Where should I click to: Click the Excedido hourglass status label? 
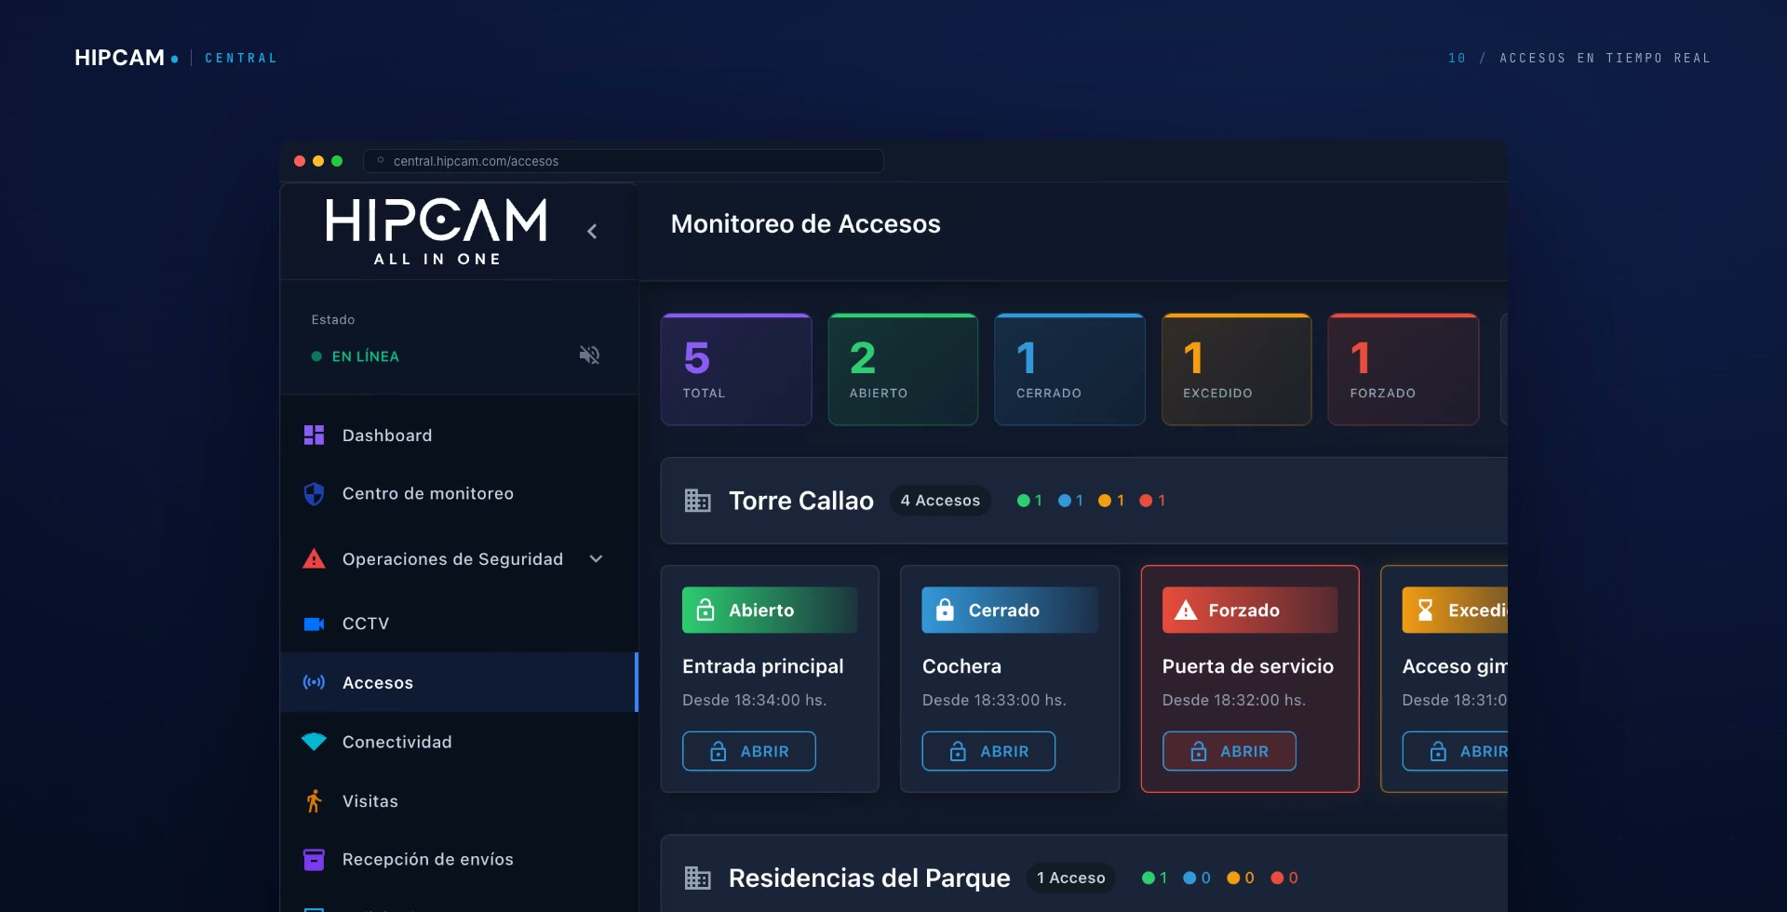point(1455,610)
